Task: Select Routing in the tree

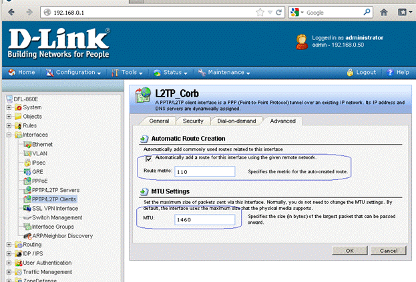Action: [32, 245]
